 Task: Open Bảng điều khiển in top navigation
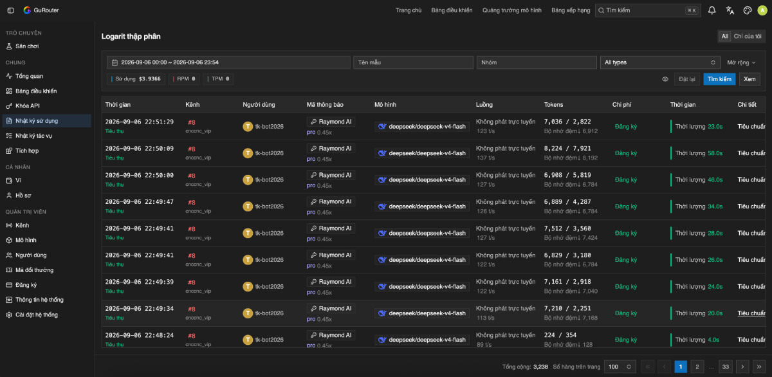click(x=452, y=10)
